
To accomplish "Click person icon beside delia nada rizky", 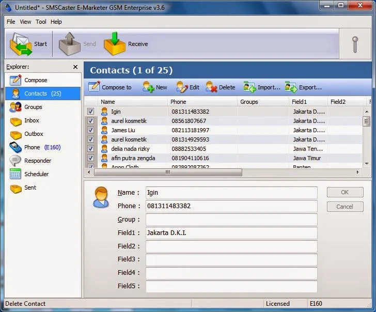I will tap(104, 149).
